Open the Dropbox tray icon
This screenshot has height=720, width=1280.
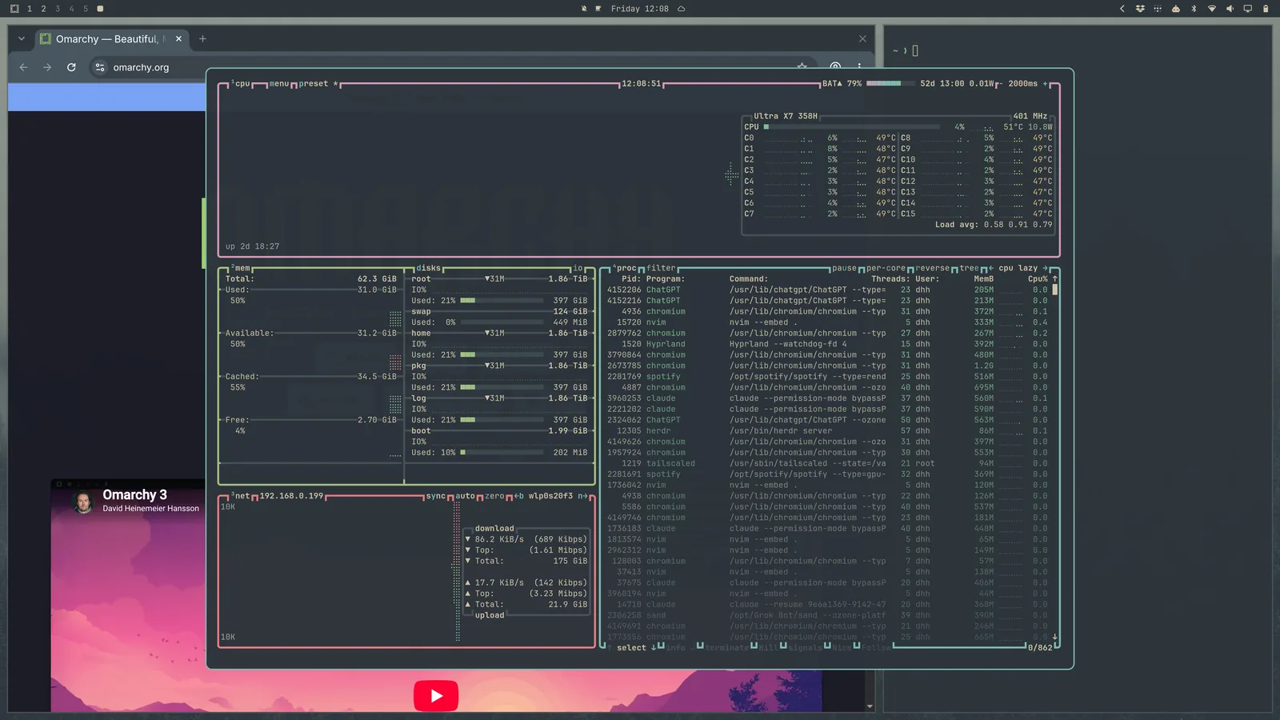click(x=1140, y=9)
